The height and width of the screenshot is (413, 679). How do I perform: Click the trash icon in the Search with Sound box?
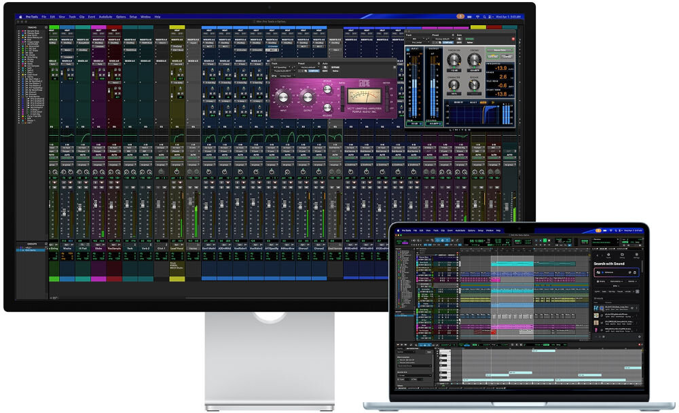636,272
